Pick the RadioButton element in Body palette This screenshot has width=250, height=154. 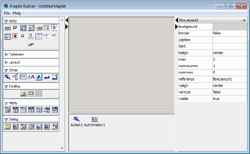pyautogui.click(x=23, y=36)
